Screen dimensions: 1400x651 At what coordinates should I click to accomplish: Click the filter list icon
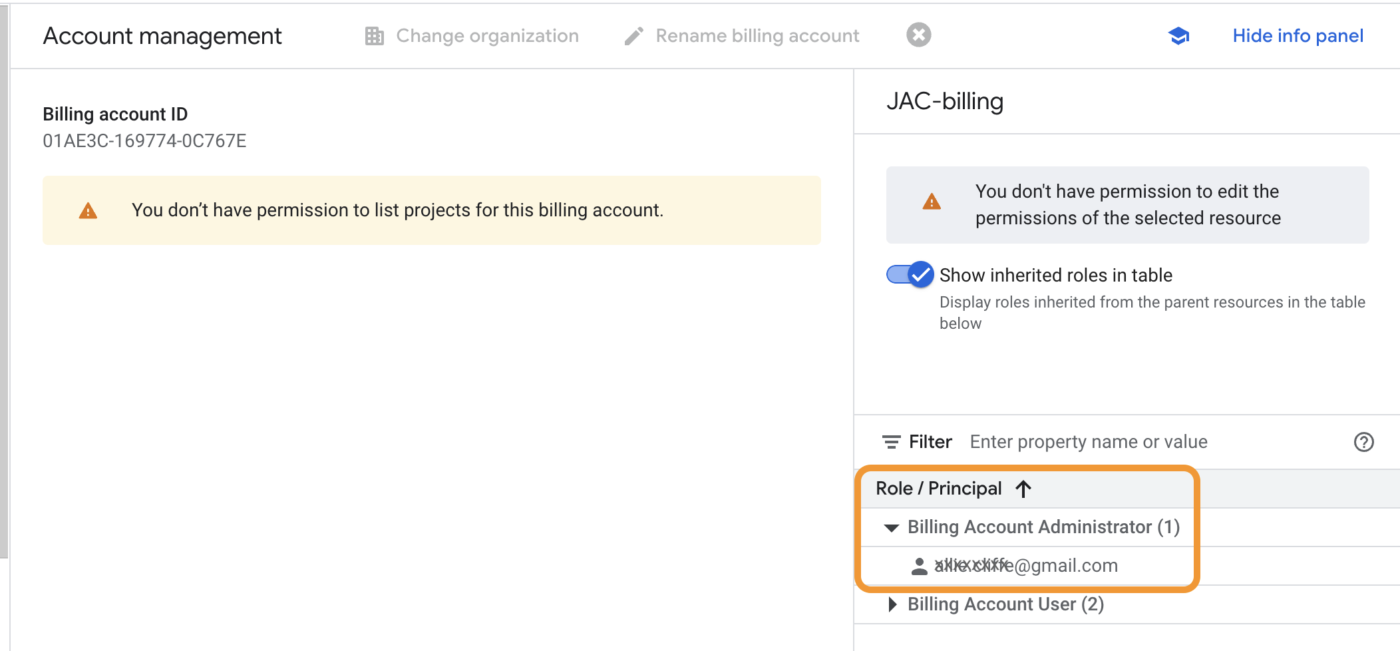[891, 442]
